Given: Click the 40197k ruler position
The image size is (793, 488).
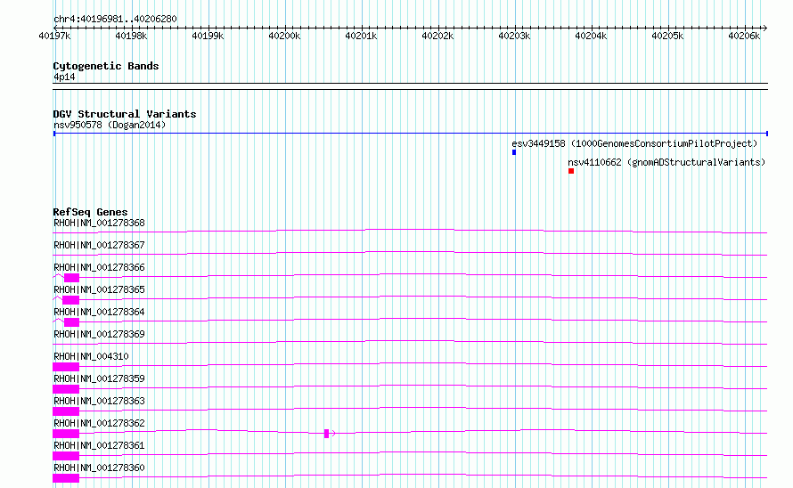Looking at the screenshot, I should pos(54,36).
